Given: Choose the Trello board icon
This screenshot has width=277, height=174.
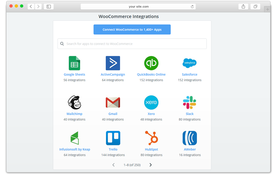Looking at the screenshot, I should pos(113,138).
